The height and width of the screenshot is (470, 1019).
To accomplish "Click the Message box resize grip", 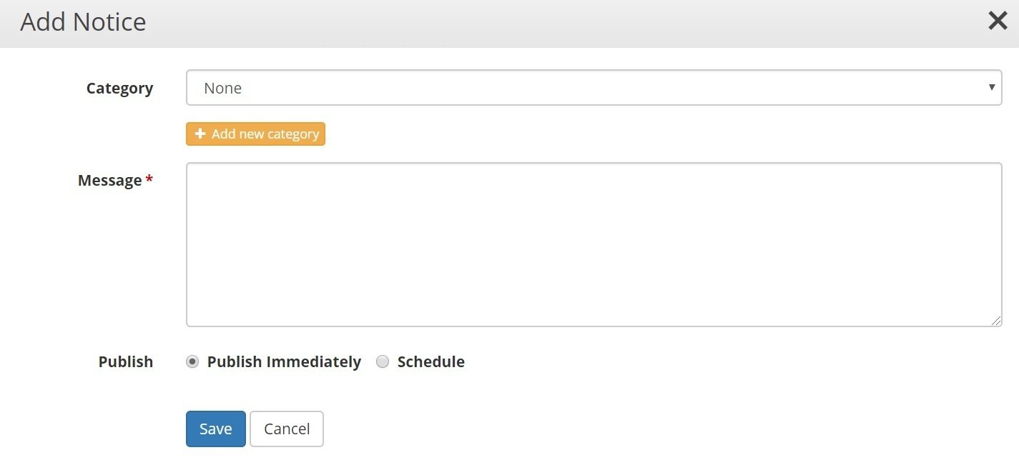I will pyautogui.click(x=996, y=321).
